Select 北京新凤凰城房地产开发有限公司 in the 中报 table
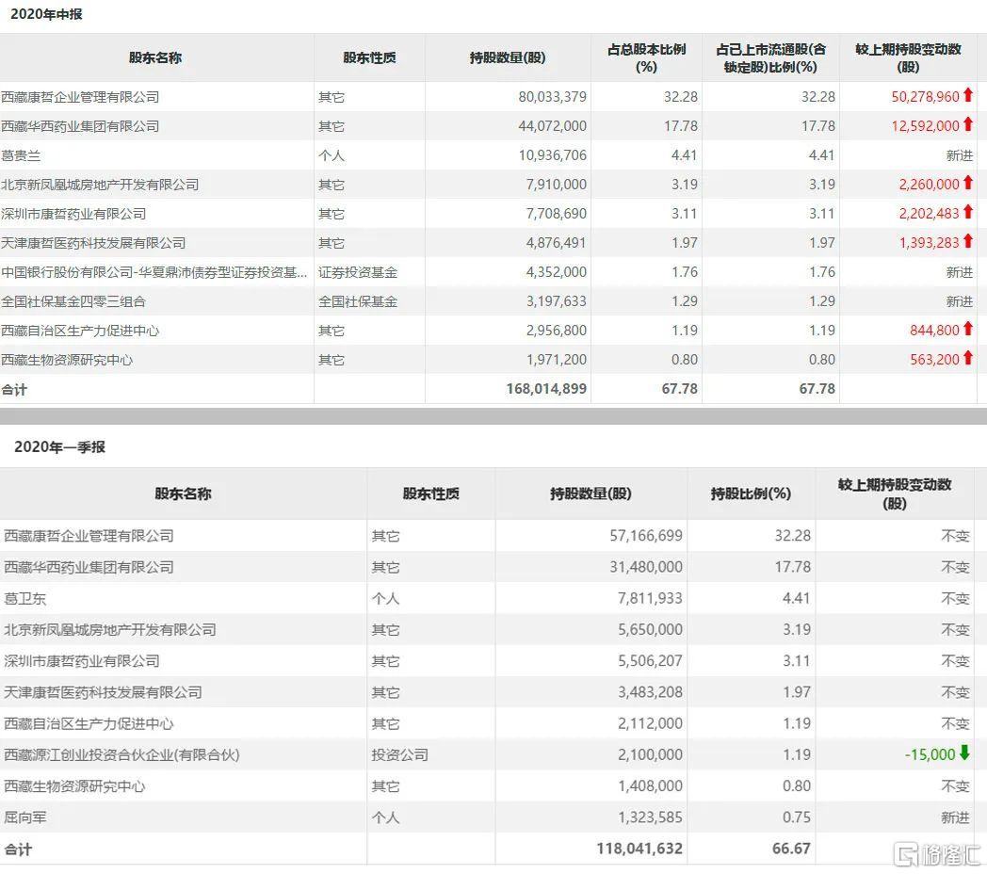The height and width of the screenshot is (874, 987). click(x=100, y=185)
